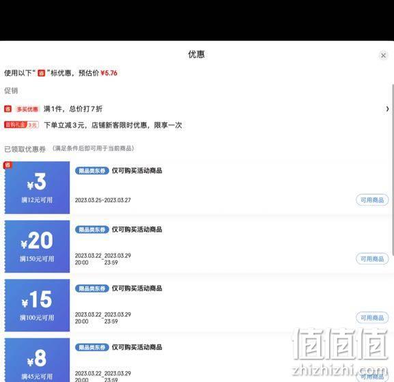Image resolution: width=394 pixels, height=382 pixels.
Task: Tap the estimated price ¥5.76 text
Action: point(109,73)
